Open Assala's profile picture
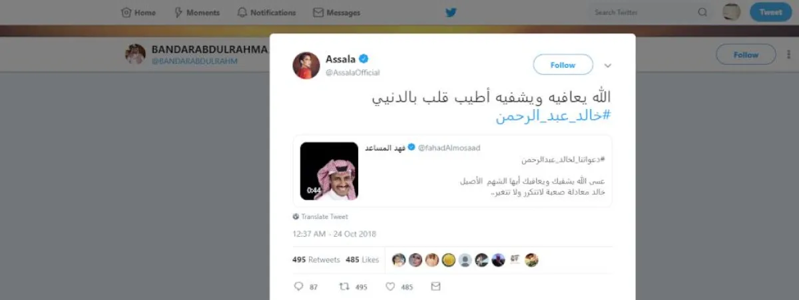The height and width of the screenshot is (300, 799). tap(306, 65)
